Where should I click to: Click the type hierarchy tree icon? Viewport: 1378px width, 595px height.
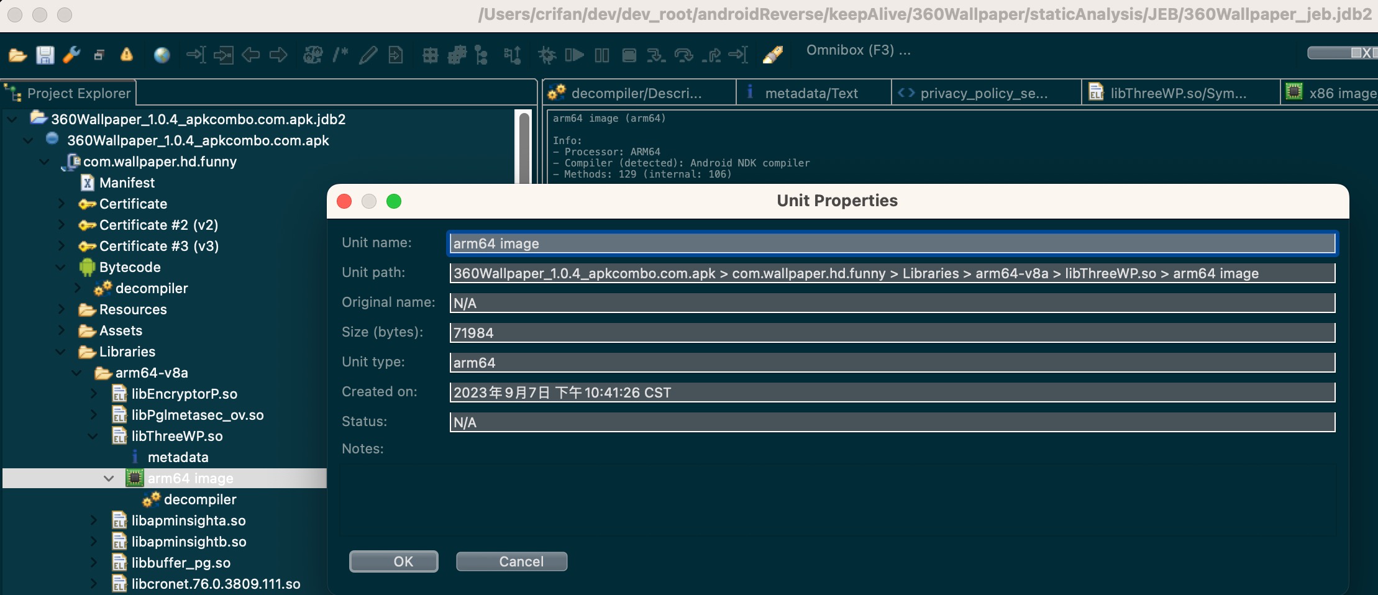click(x=481, y=55)
